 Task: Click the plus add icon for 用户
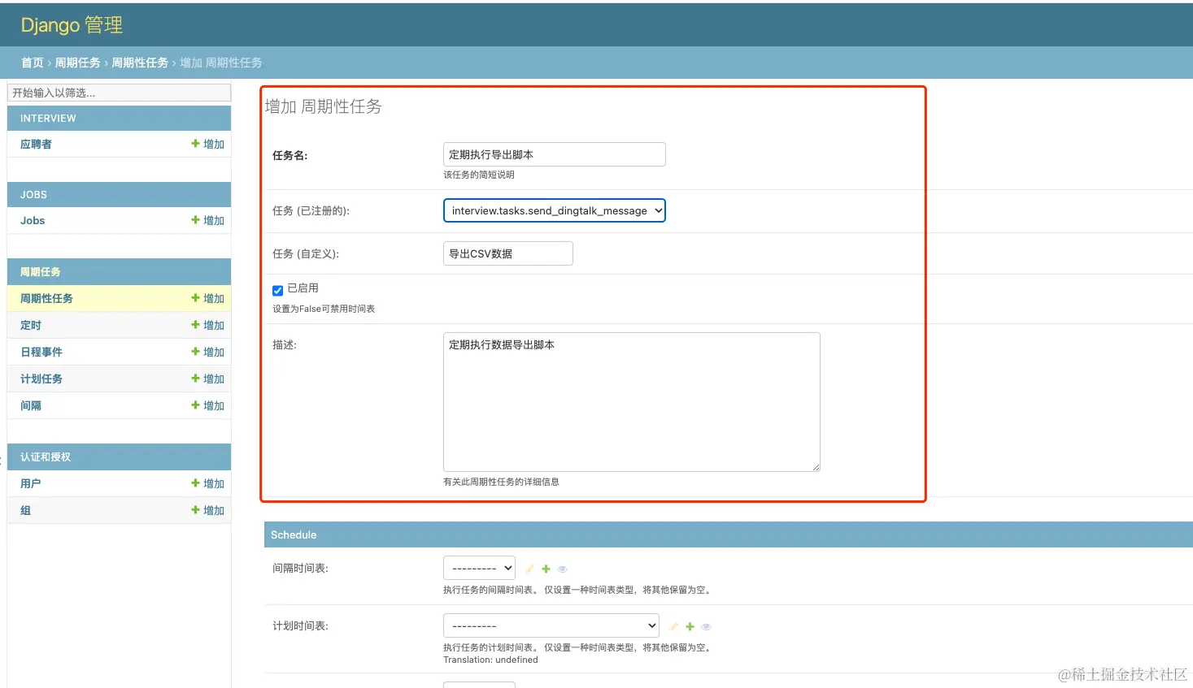click(x=195, y=483)
